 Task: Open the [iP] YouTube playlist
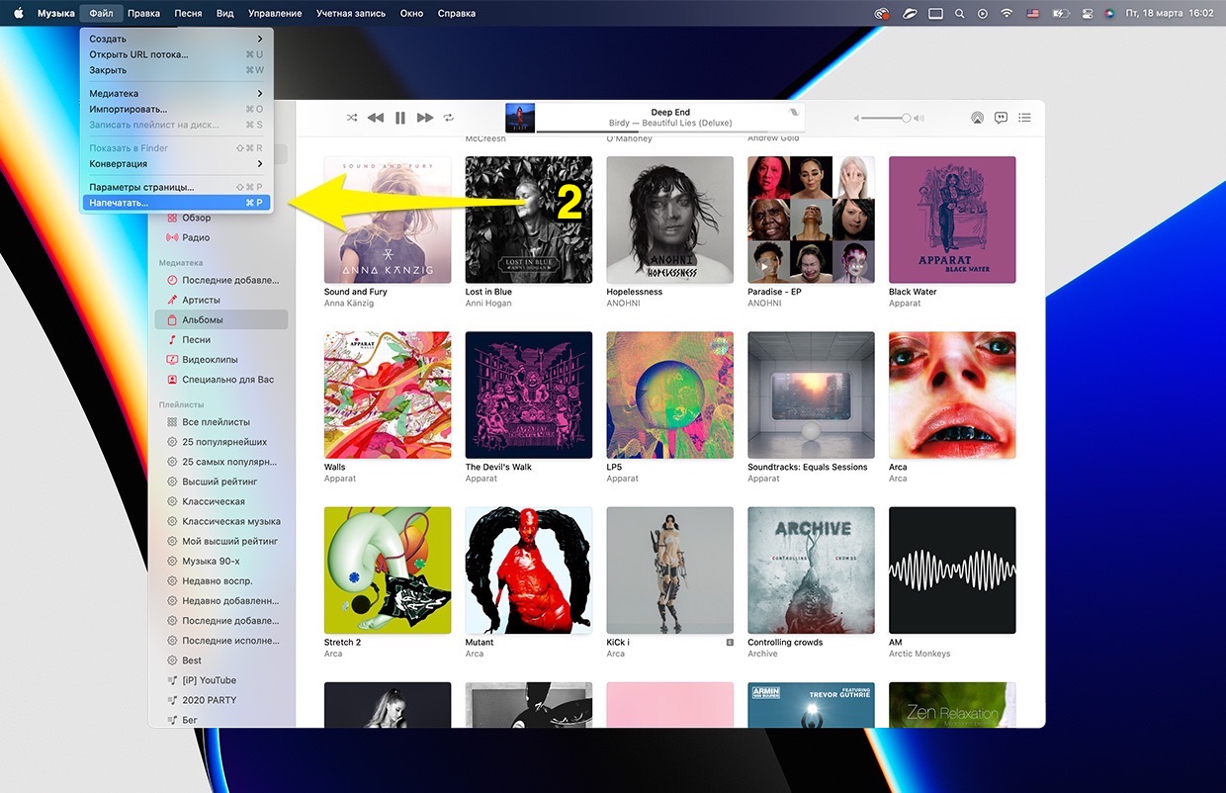click(x=220, y=680)
